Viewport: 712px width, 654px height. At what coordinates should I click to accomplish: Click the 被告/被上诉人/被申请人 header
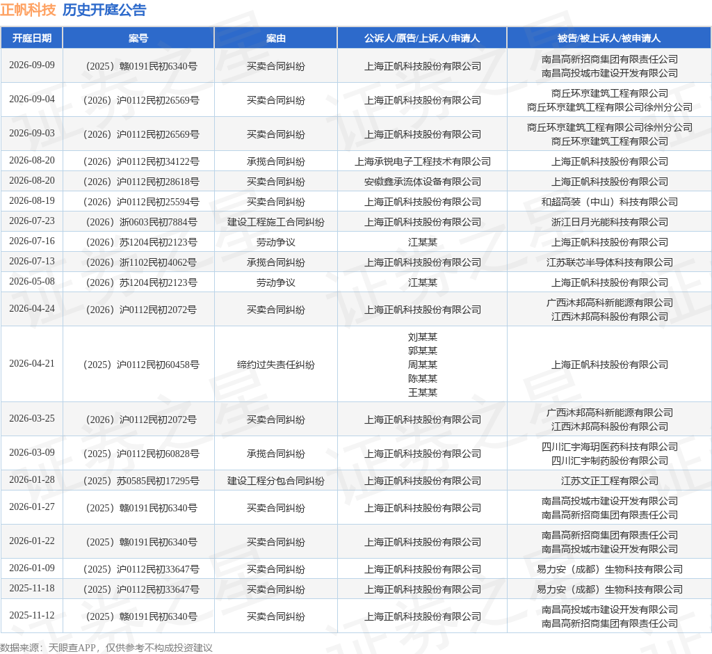(609, 38)
